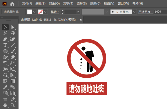
Task: Select the Shape Builder tool
Action: pos(5,75)
